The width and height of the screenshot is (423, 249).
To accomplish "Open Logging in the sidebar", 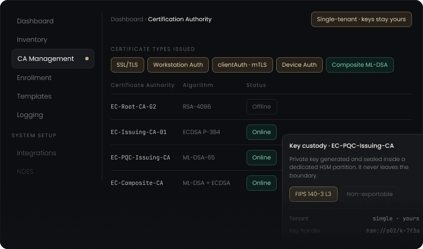I will tap(30, 115).
